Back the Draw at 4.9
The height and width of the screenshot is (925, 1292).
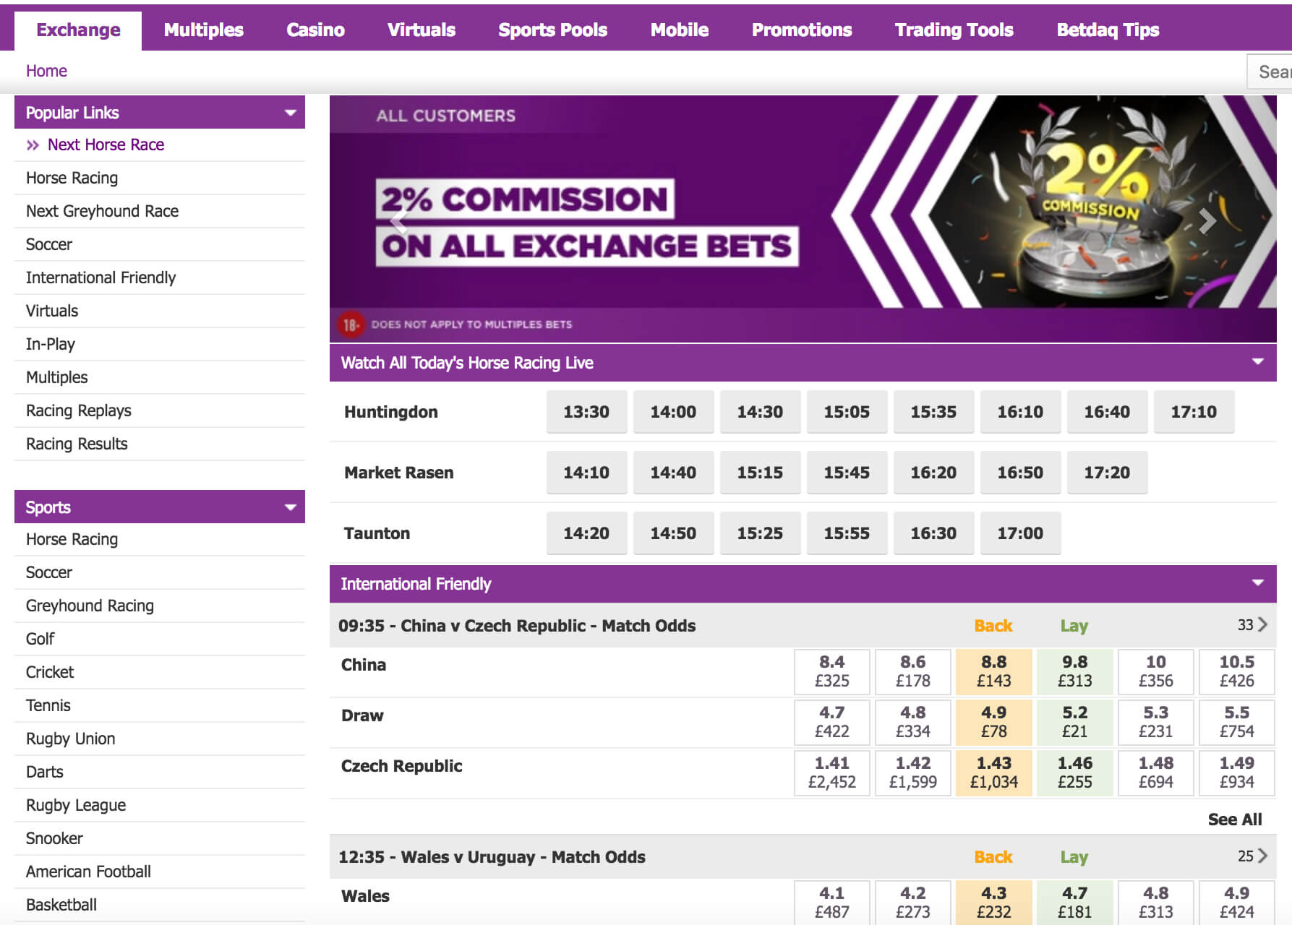coord(994,722)
